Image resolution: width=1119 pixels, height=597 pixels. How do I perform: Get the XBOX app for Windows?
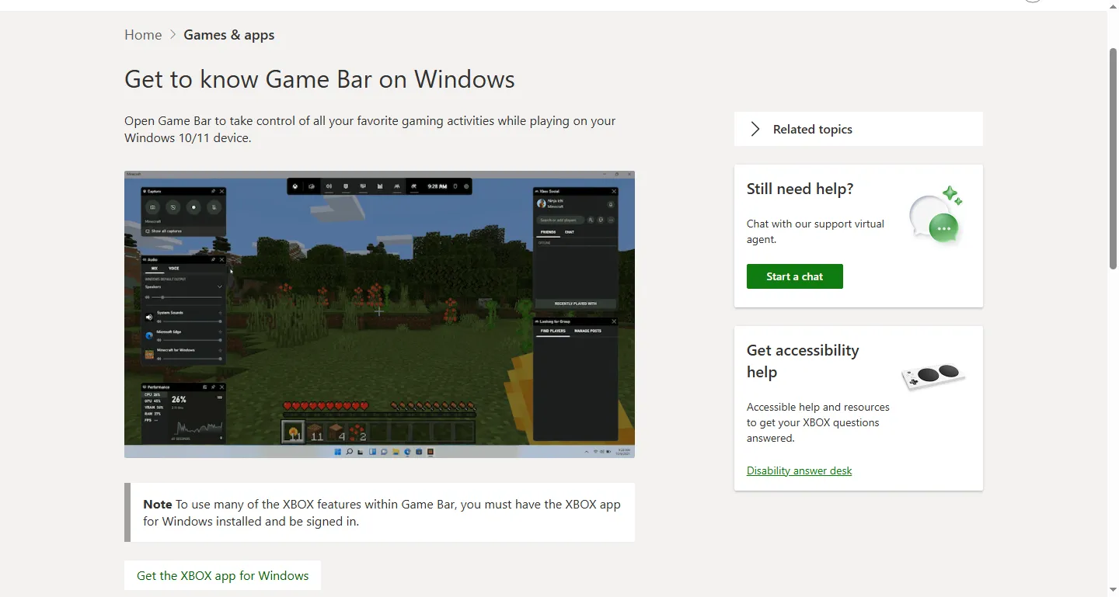(222, 575)
